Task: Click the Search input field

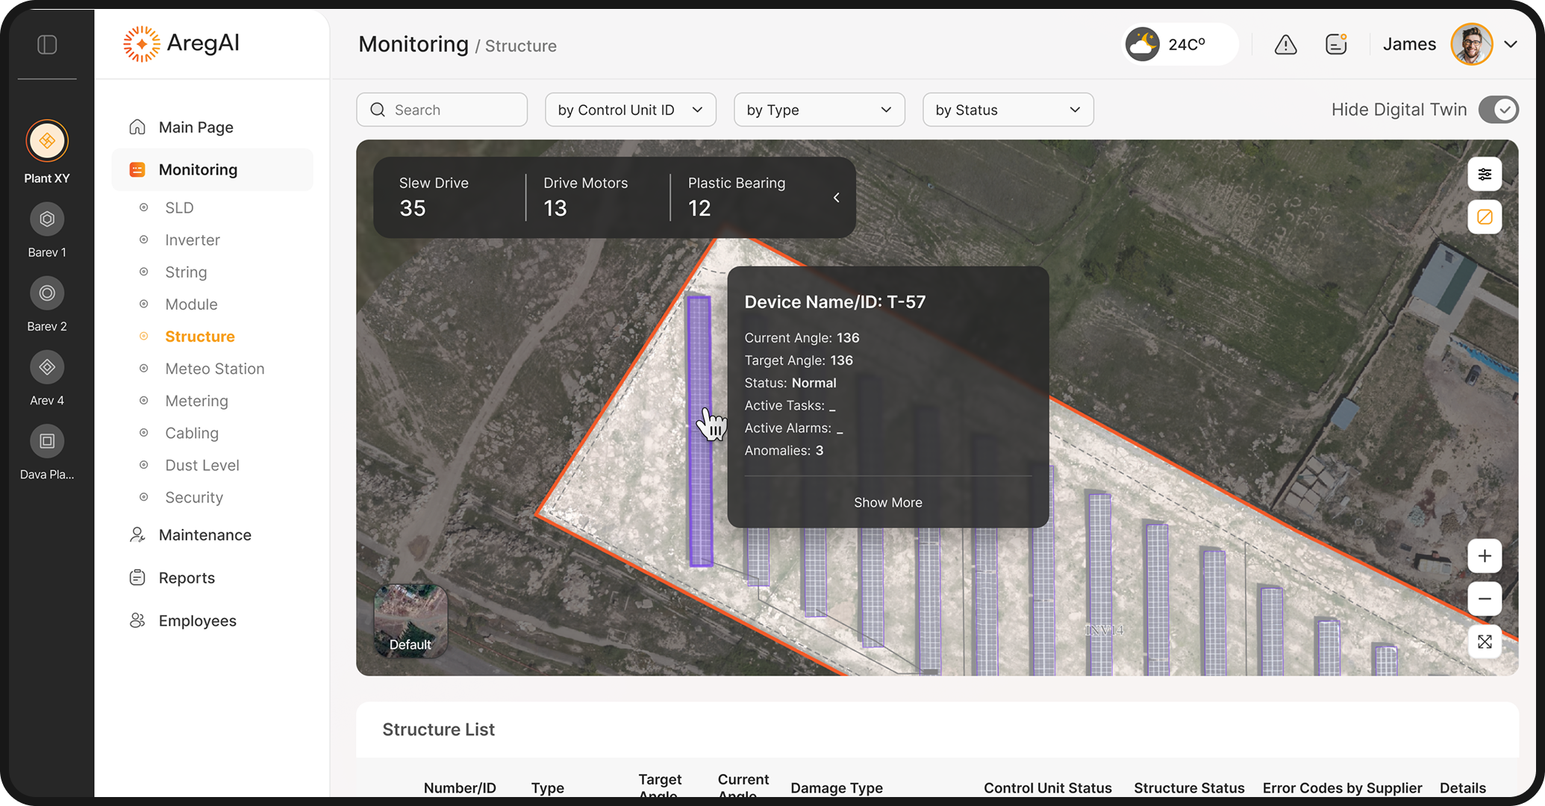Action: point(442,110)
